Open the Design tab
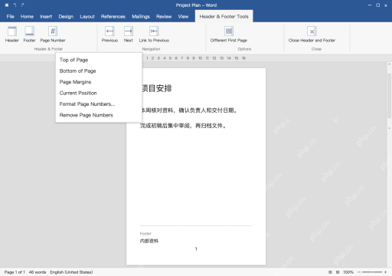Viewport: 392px width, 276px height. click(x=66, y=17)
